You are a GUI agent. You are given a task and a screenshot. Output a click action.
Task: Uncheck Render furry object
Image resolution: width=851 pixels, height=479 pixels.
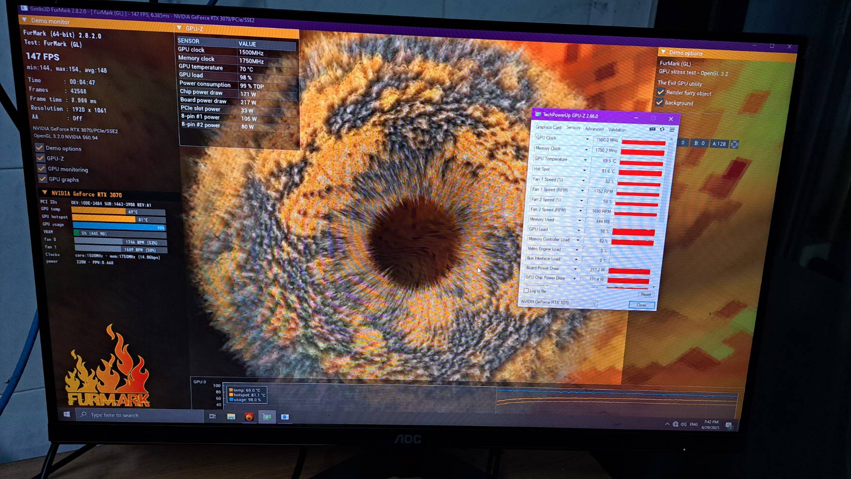pyautogui.click(x=661, y=92)
